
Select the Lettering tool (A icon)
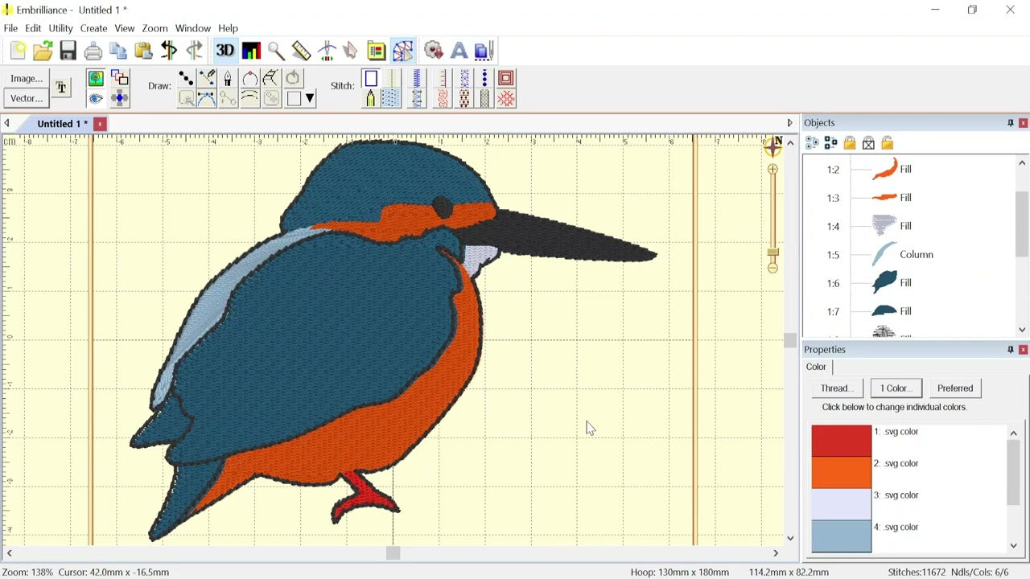(x=459, y=50)
